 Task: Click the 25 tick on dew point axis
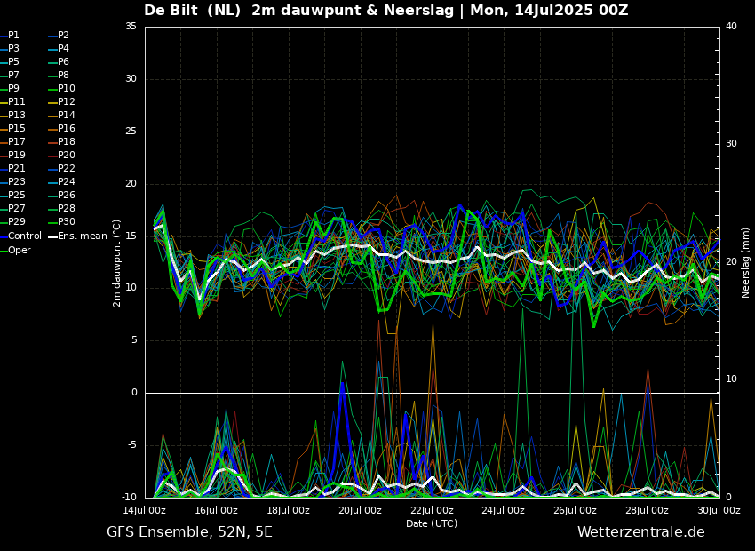(131, 132)
